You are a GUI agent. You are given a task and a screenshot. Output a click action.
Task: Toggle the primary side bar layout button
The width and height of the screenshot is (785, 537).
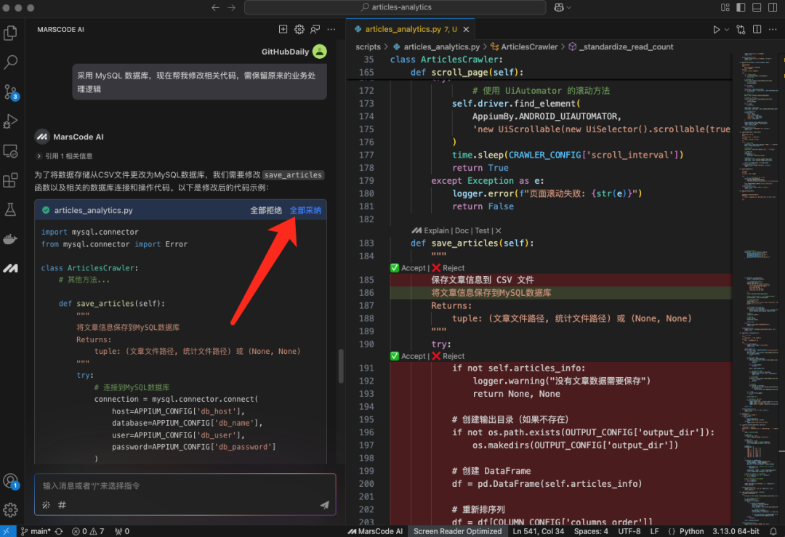(x=741, y=7)
